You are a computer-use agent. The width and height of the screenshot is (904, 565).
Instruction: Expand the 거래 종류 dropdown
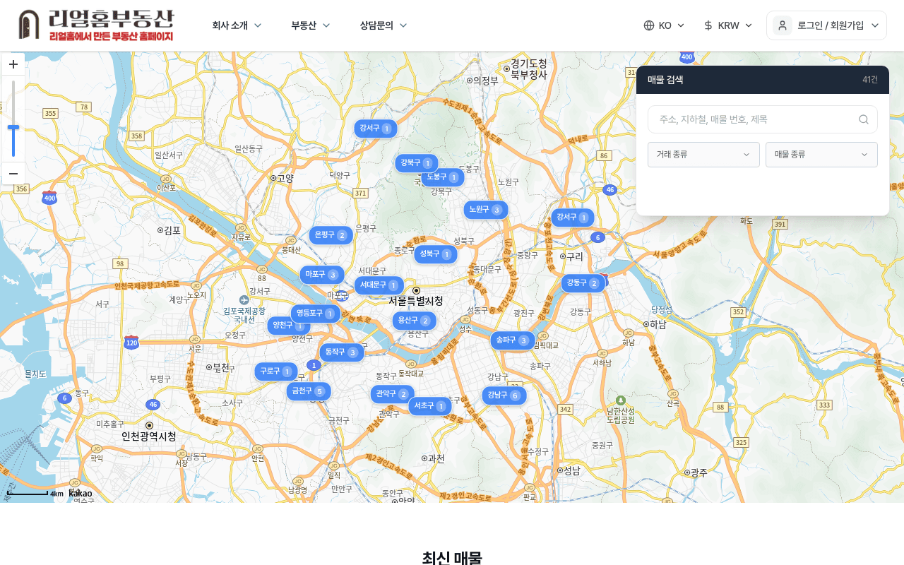pyautogui.click(x=703, y=155)
